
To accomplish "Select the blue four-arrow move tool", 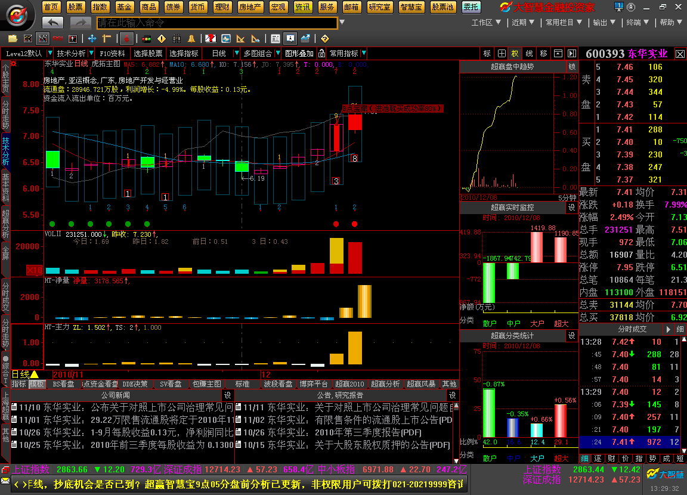I will point(92,39).
